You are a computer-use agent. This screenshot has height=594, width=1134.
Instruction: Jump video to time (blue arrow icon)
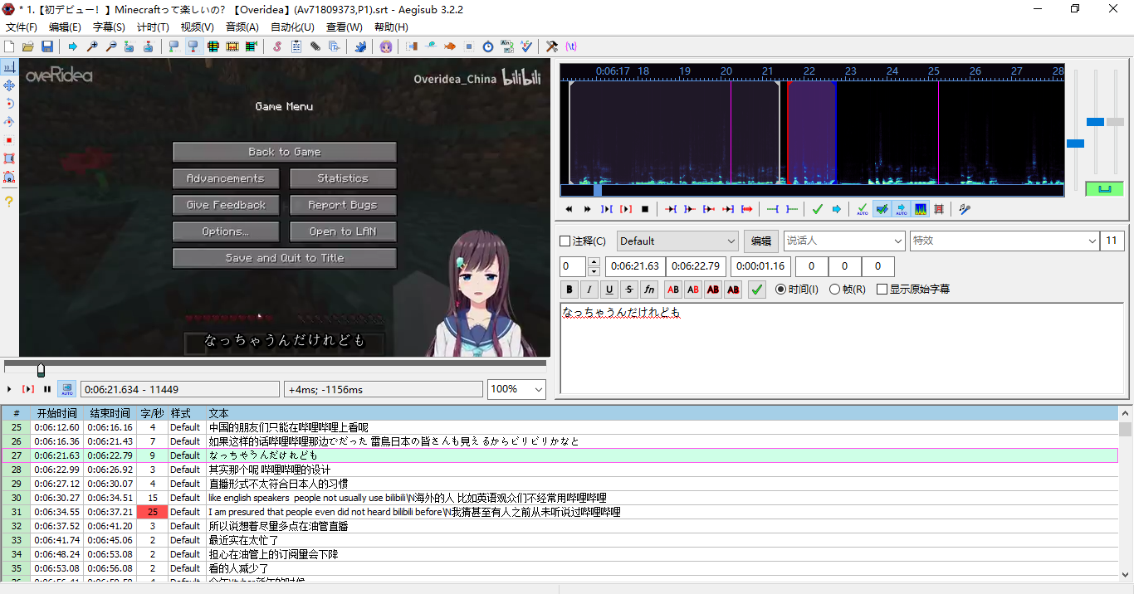[x=73, y=46]
